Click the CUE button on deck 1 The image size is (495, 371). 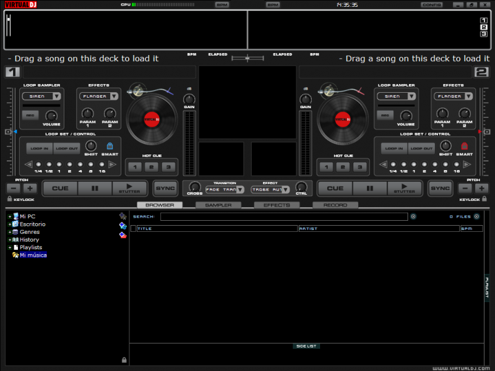pos(60,189)
